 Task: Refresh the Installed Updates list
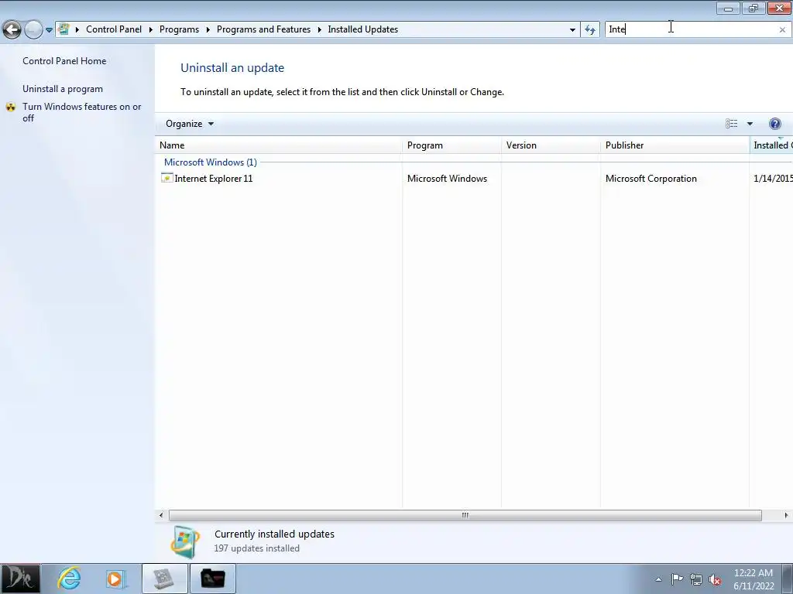point(590,30)
